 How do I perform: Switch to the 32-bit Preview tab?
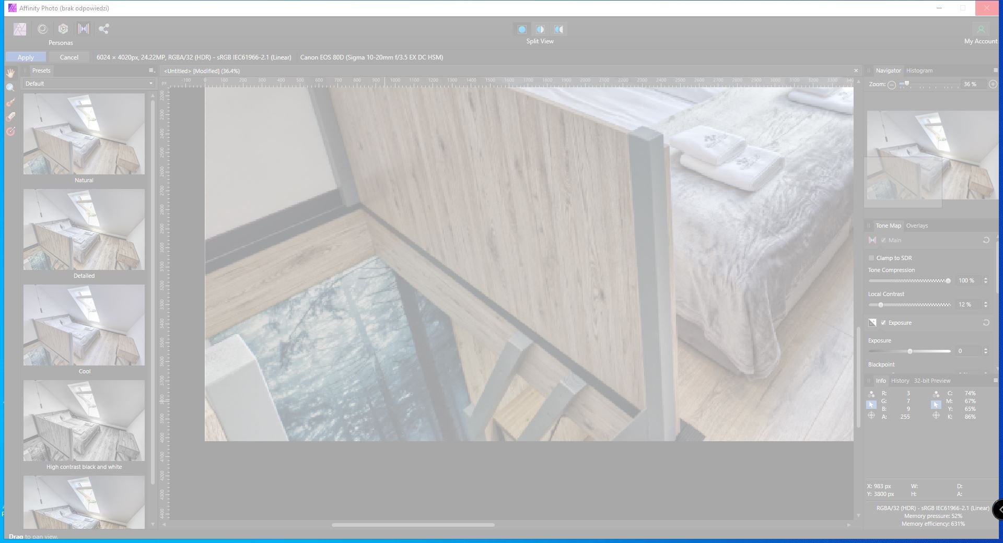pos(932,381)
